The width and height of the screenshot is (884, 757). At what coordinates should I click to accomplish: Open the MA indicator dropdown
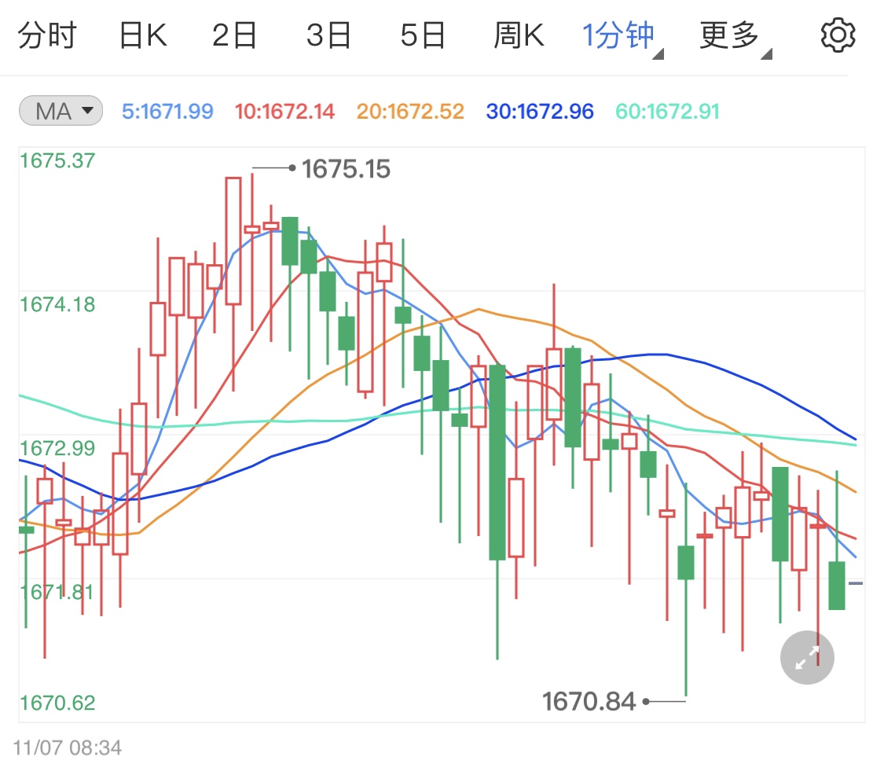tap(61, 111)
